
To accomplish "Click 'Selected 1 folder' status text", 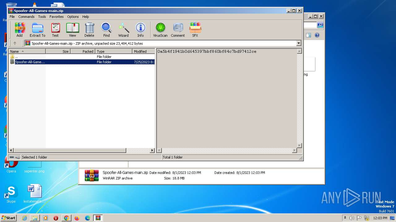I will click(34, 157).
